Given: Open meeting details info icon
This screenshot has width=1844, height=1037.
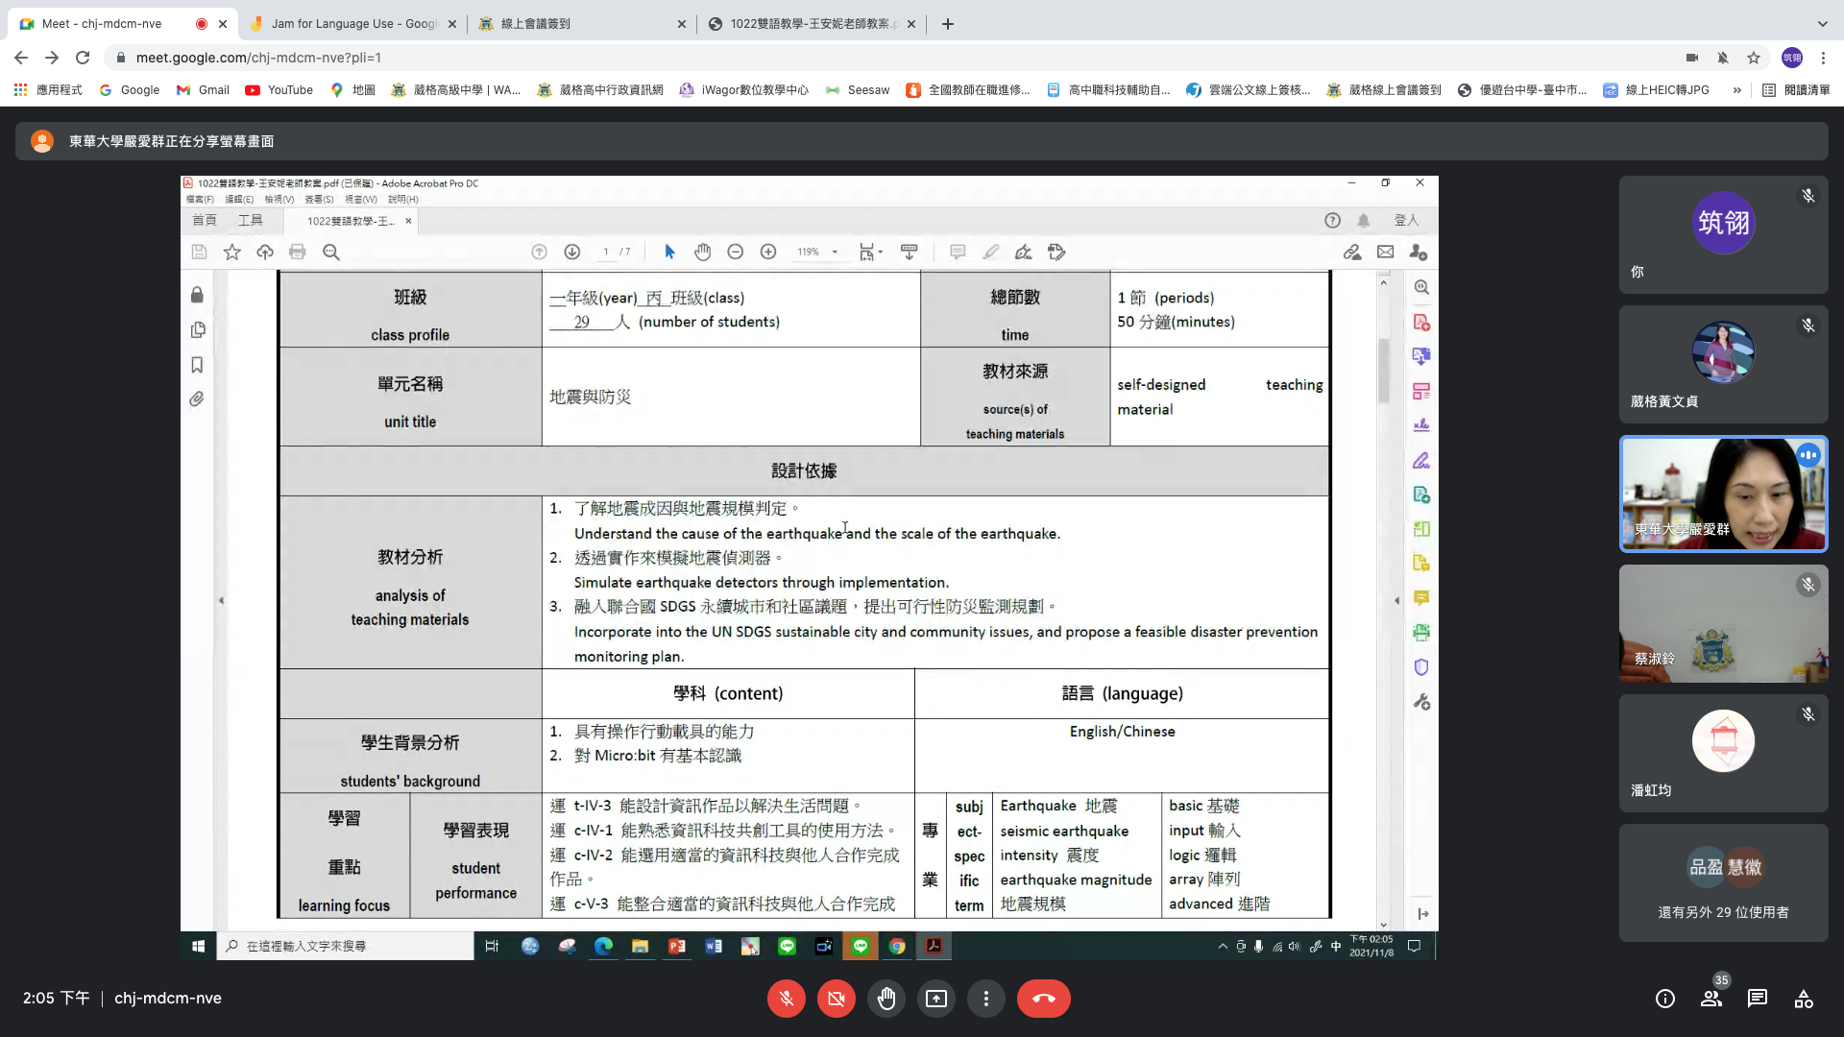Looking at the screenshot, I should tap(1665, 999).
